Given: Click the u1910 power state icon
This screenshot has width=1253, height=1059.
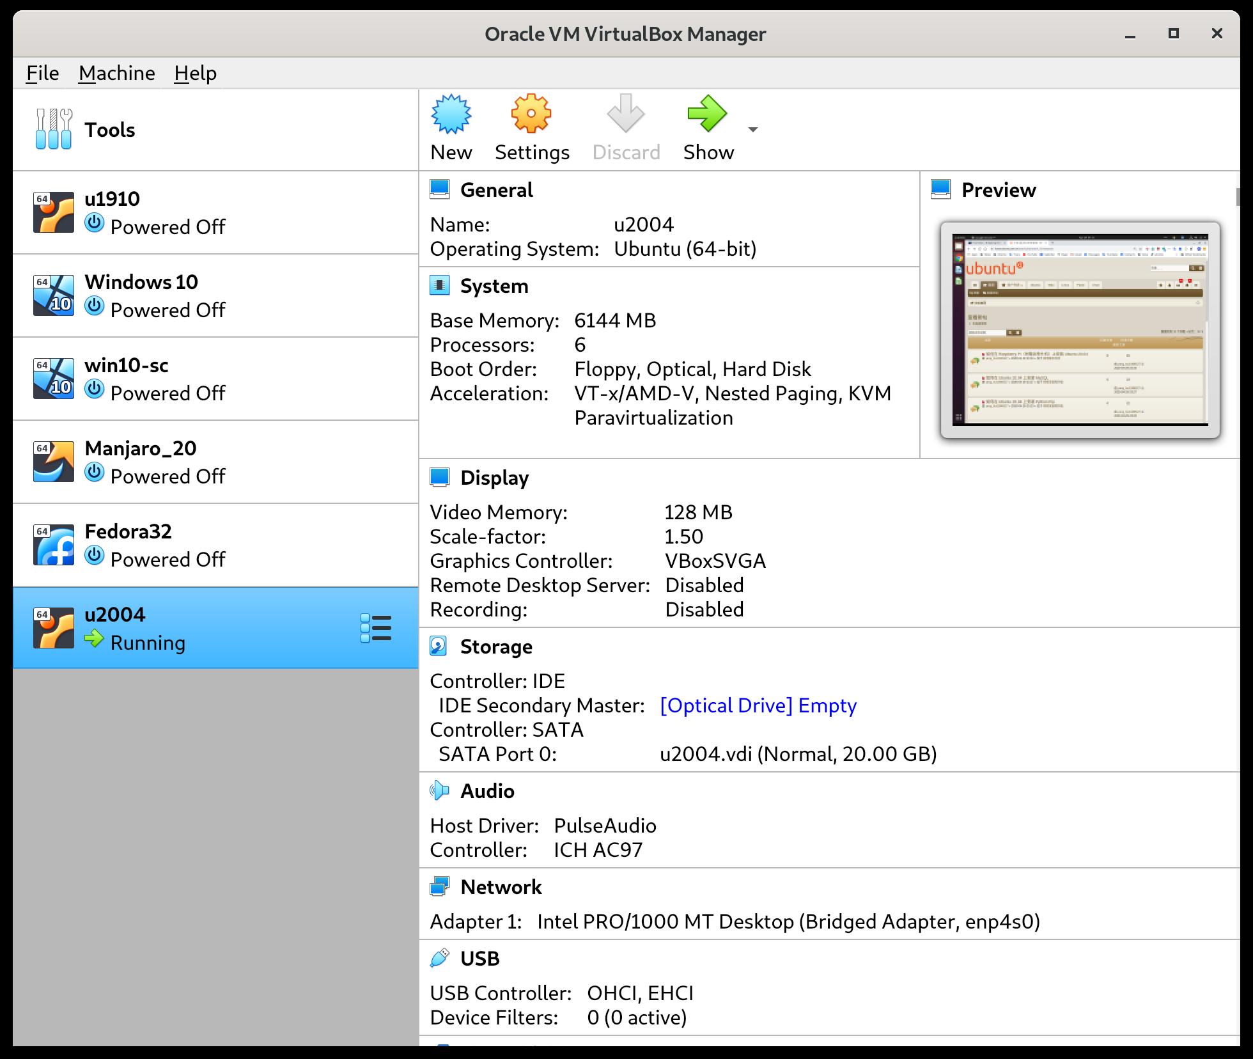Looking at the screenshot, I should pyautogui.click(x=95, y=223).
